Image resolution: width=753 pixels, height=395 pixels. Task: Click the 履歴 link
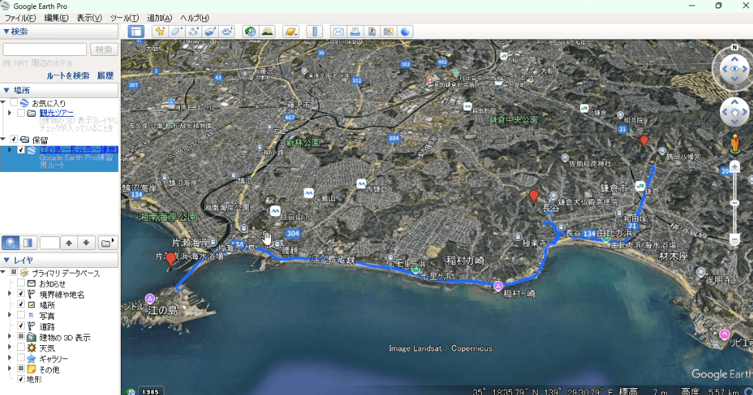tap(105, 75)
